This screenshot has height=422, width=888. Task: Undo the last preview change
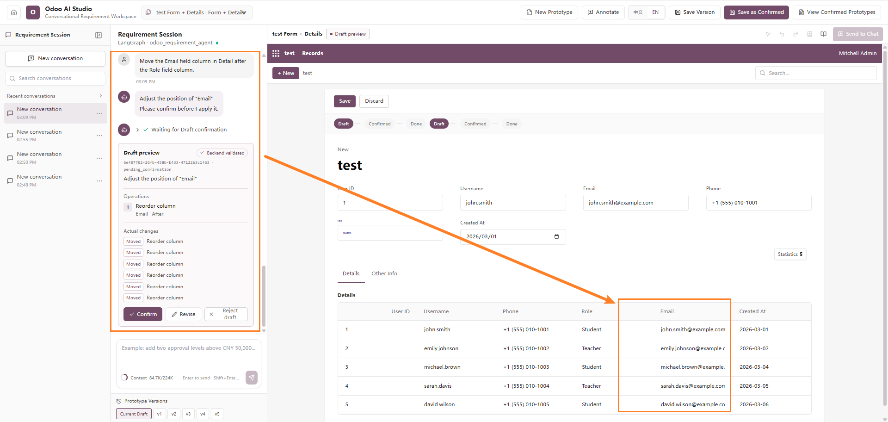point(782,34)
